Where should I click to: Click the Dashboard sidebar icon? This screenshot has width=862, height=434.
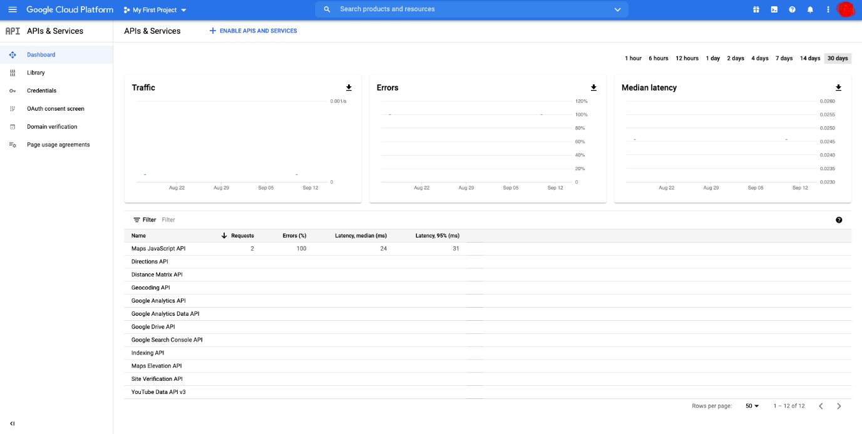coord(13,55)
